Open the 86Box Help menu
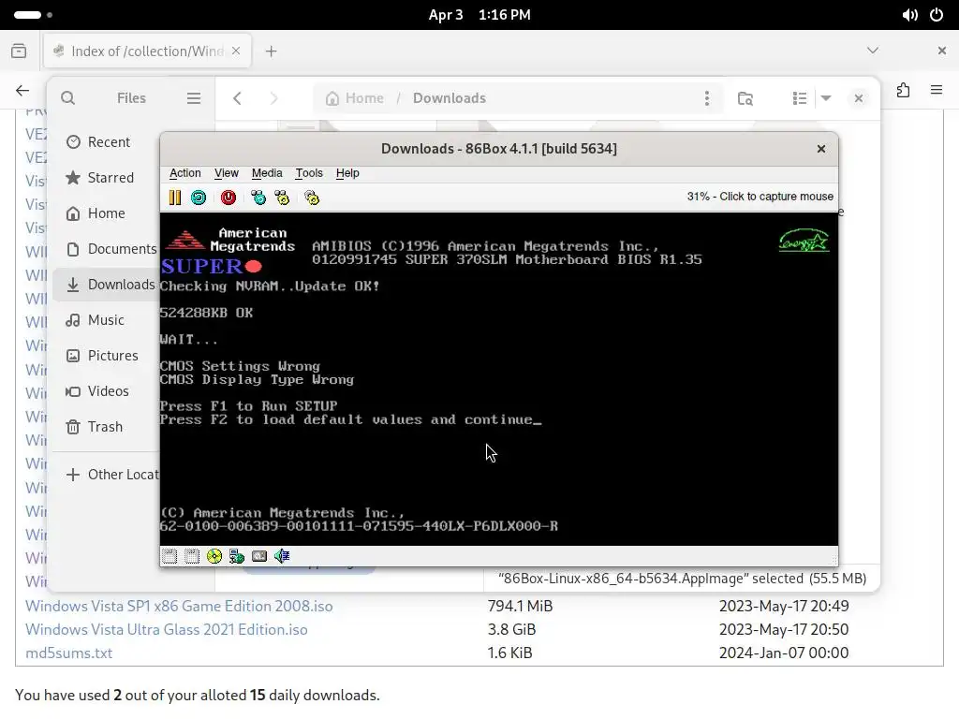Viewport: 959px width, 719px height. 347,173
